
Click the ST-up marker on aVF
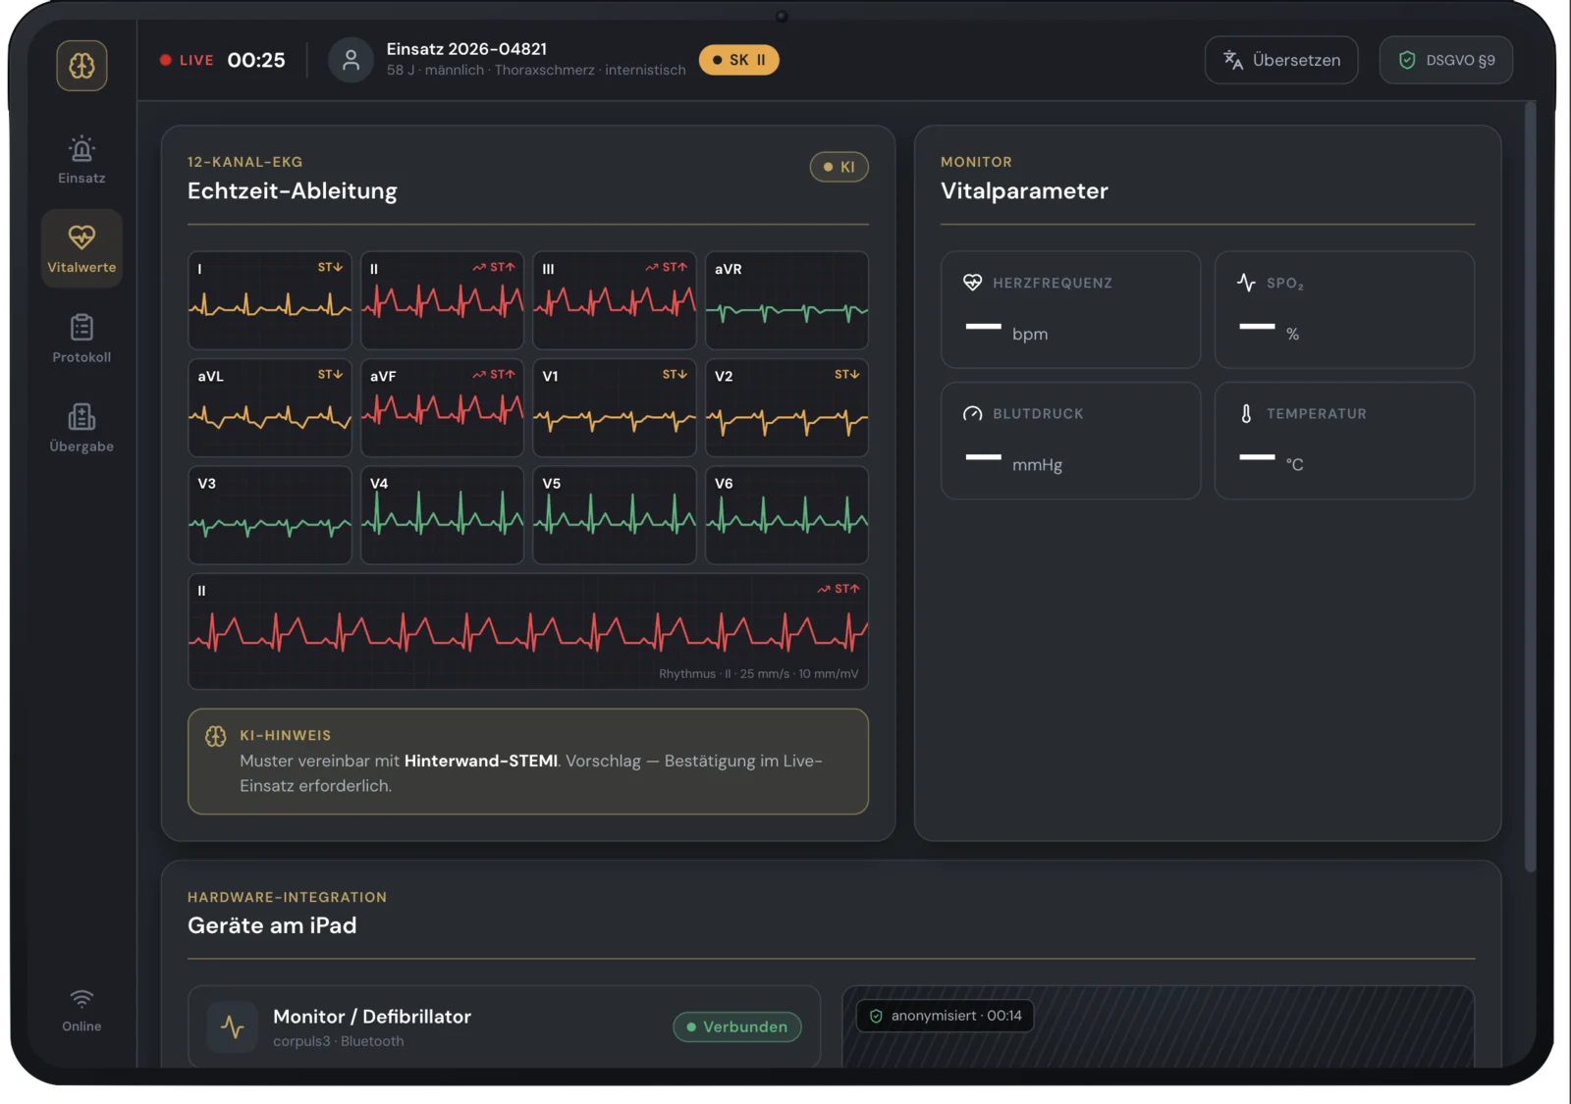(494, 374)
